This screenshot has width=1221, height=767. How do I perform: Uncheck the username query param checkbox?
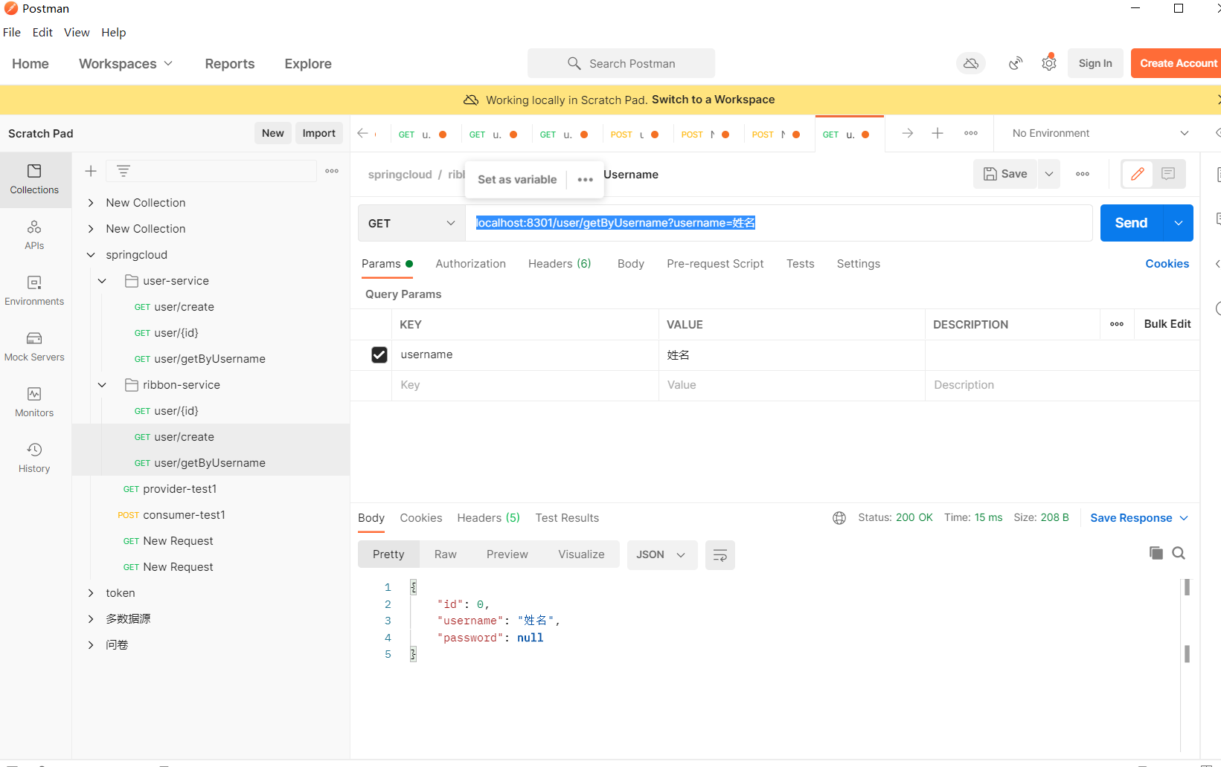379,355
